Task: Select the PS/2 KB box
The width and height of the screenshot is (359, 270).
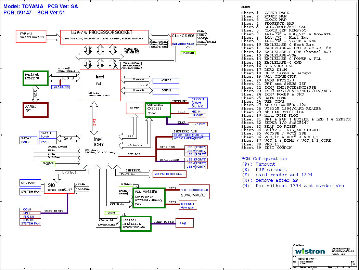Action: (30, 216)
